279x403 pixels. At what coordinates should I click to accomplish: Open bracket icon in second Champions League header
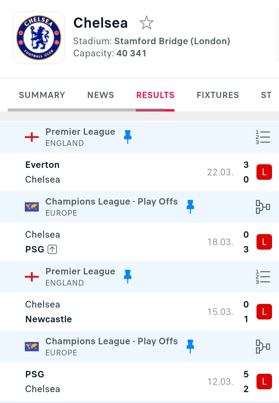tap(263, 346)
